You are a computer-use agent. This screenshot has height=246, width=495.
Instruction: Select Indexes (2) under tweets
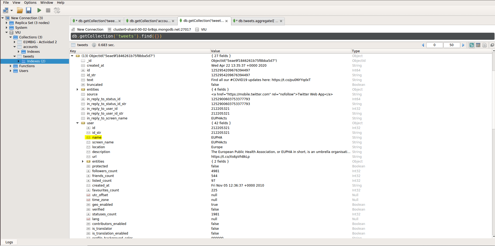point(36,61)
